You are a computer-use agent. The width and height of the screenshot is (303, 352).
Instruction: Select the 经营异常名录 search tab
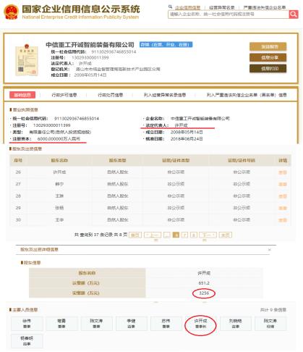pos(221,8)
